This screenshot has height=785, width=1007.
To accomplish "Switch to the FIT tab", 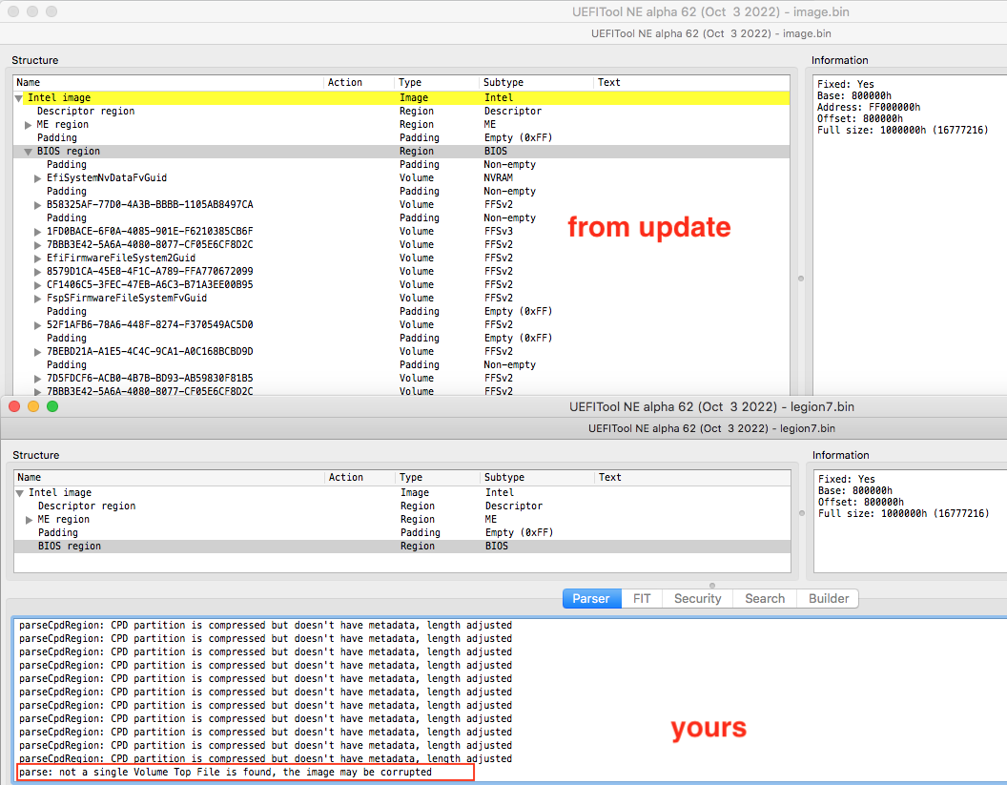I will click(642, 599).
